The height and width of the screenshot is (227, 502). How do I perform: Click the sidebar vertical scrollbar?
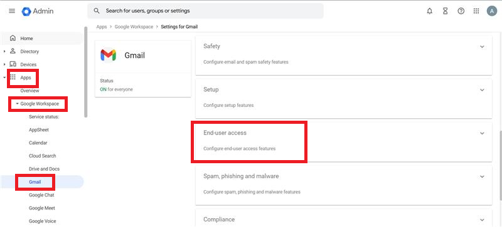[85, 72]
